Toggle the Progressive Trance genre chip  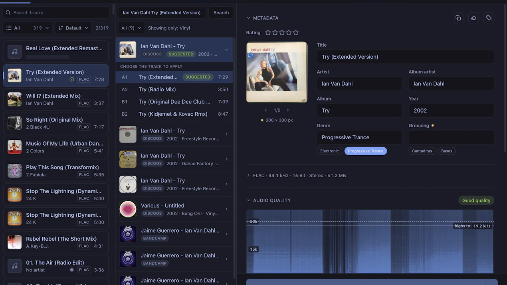click(365, 151)
